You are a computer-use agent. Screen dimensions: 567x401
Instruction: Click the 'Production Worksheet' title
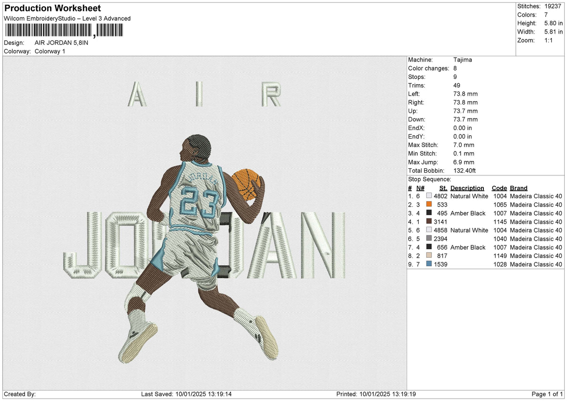tap(52, 9)
